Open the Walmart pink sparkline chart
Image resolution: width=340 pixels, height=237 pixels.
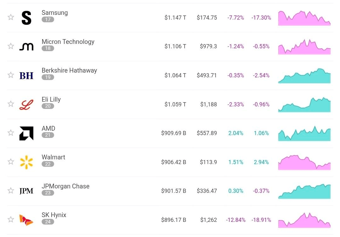point(304,162)
